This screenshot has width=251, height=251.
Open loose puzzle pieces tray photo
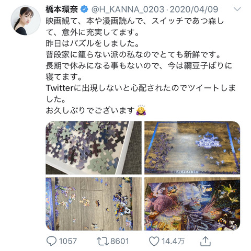[94, 148]
